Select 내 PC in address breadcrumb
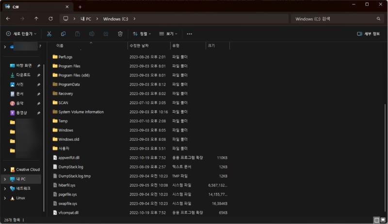Viewport: 388px width, 224px height. (x=85, y=18)
